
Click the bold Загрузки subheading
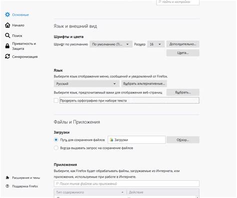[x=61, y=133]
